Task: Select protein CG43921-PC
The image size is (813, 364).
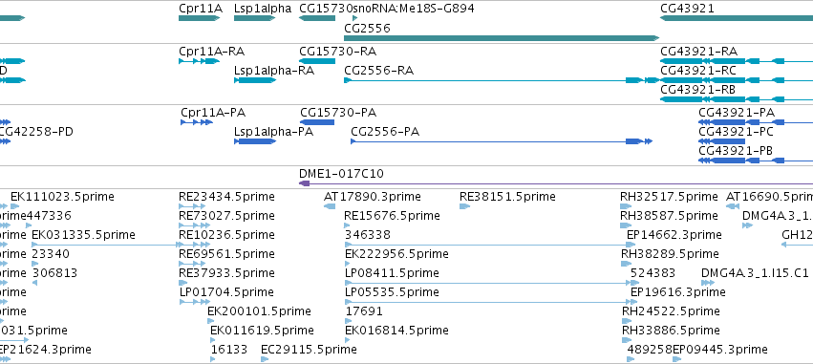Action: (737, 132)
